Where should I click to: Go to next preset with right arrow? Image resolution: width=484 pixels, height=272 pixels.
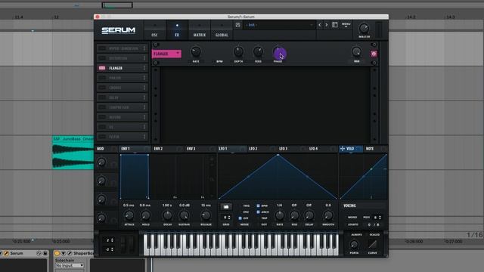point(327,25)
